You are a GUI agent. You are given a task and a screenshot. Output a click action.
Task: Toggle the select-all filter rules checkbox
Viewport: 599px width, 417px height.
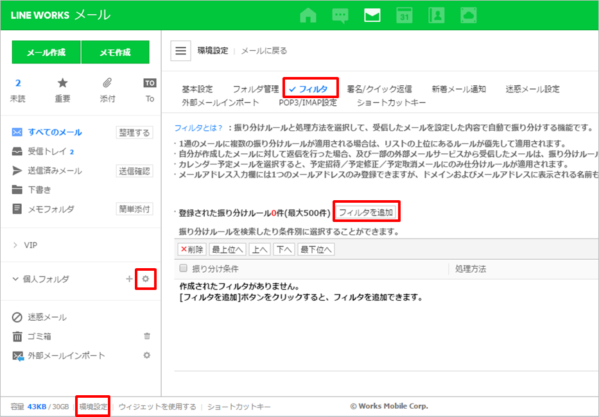184,269
